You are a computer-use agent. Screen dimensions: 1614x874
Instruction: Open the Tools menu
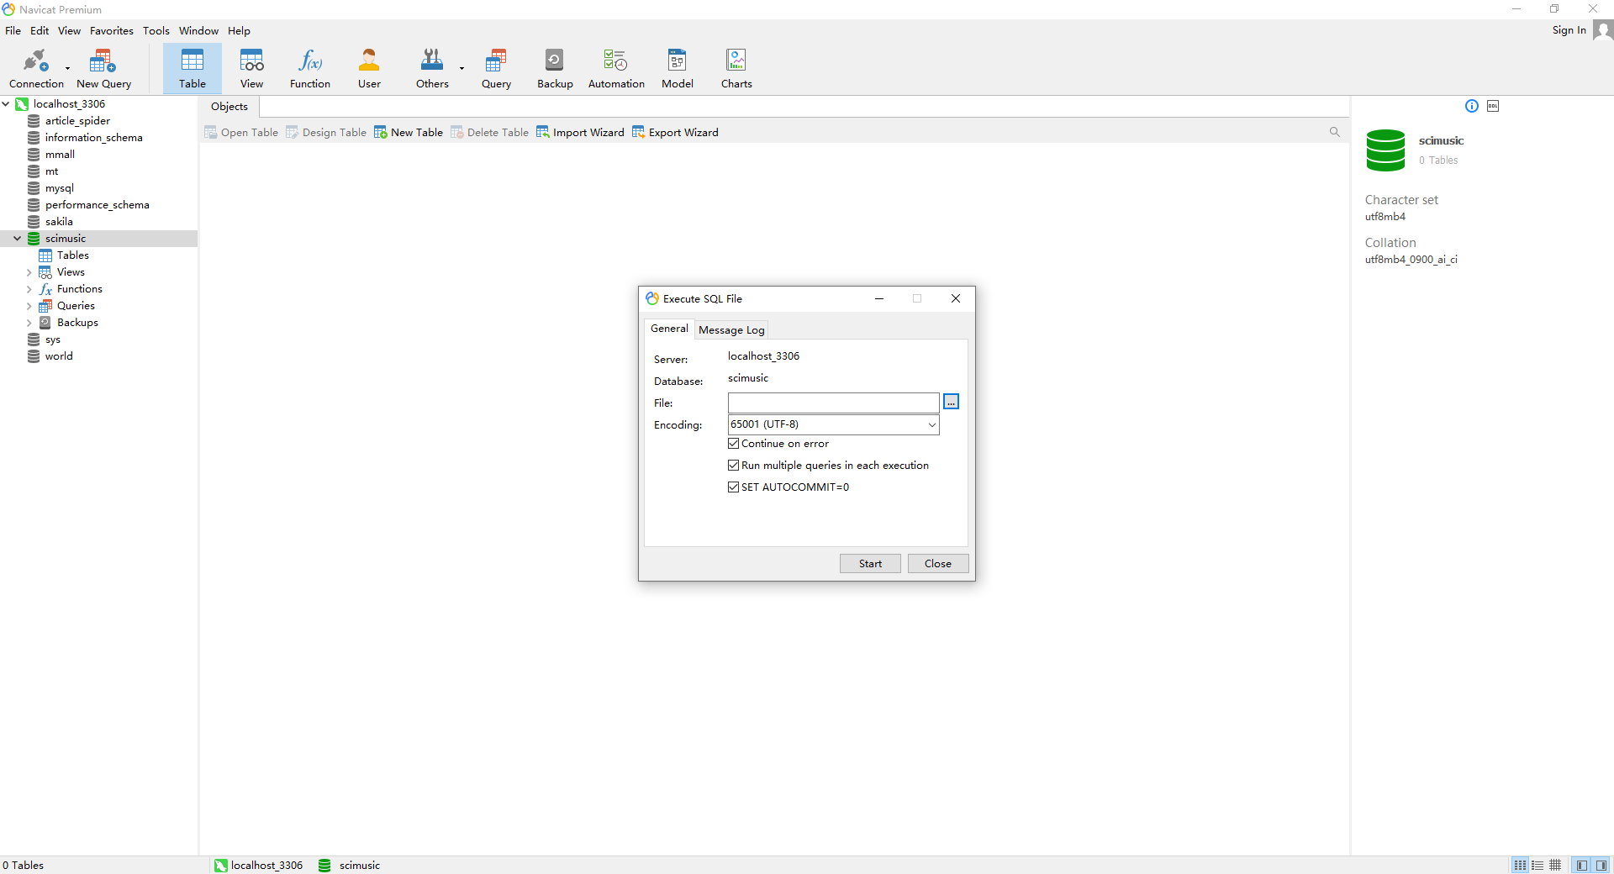coord(156,30)
